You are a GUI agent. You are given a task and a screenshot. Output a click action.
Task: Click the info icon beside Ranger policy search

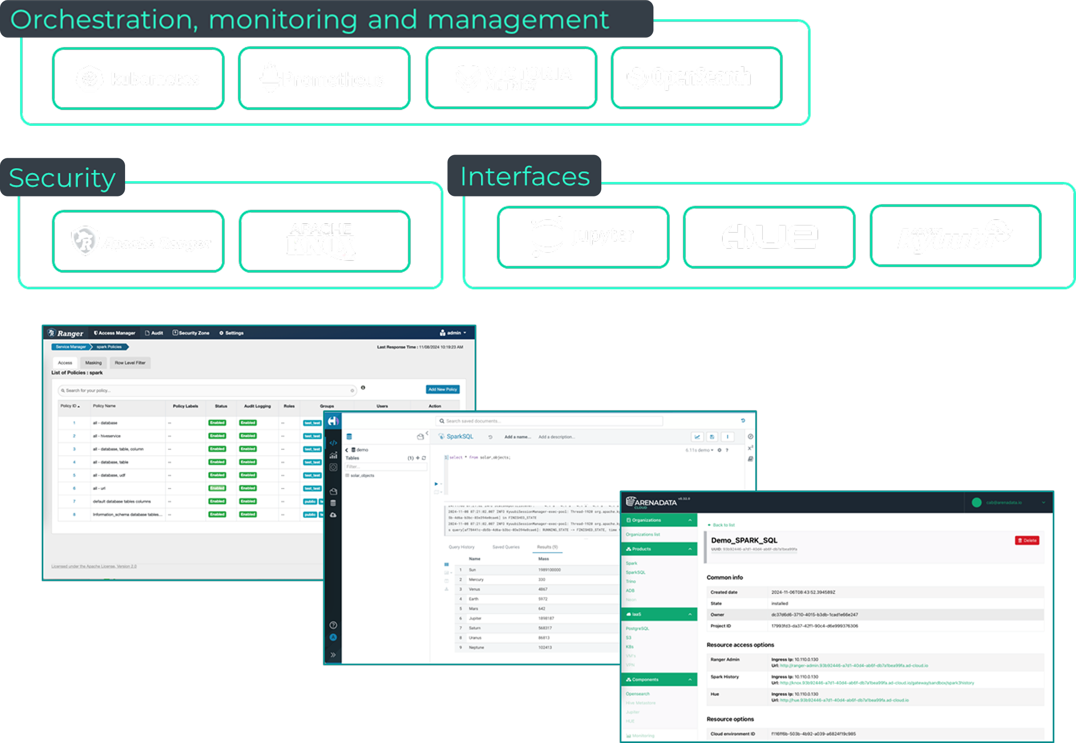click(363, 387)
